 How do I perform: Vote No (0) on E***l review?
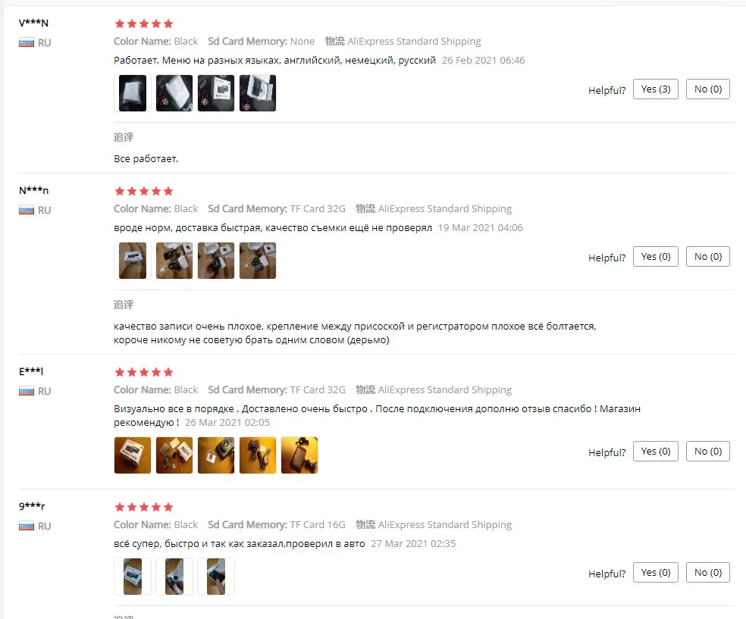click(708, 451)
